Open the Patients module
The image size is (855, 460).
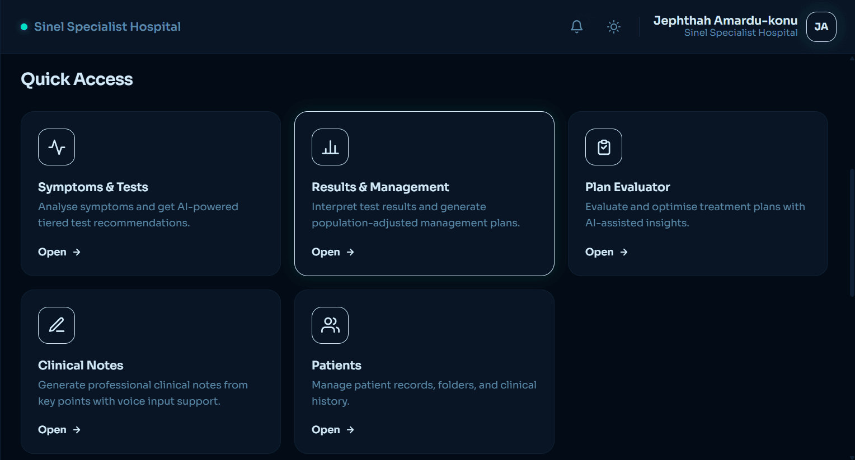333,430
